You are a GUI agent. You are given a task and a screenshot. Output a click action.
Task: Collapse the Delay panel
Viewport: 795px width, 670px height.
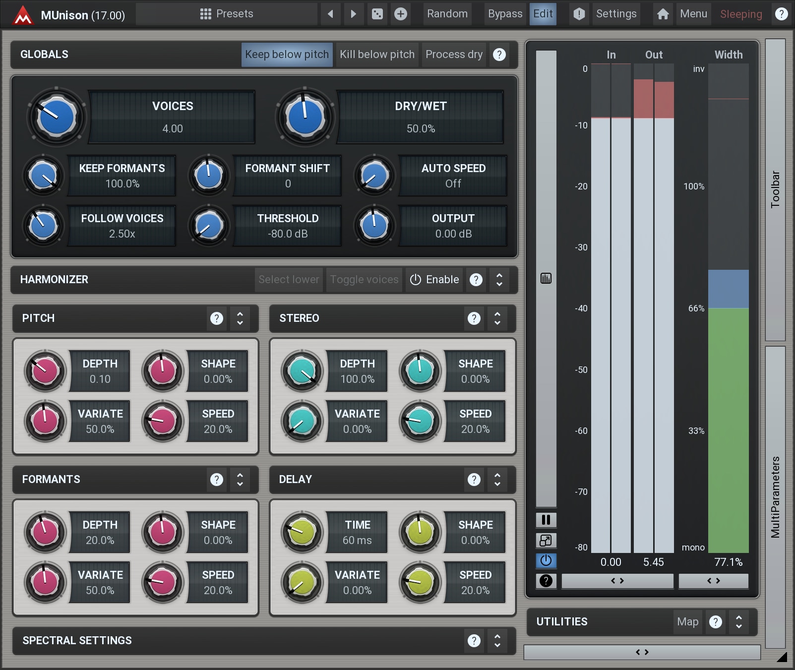point(497,480)
